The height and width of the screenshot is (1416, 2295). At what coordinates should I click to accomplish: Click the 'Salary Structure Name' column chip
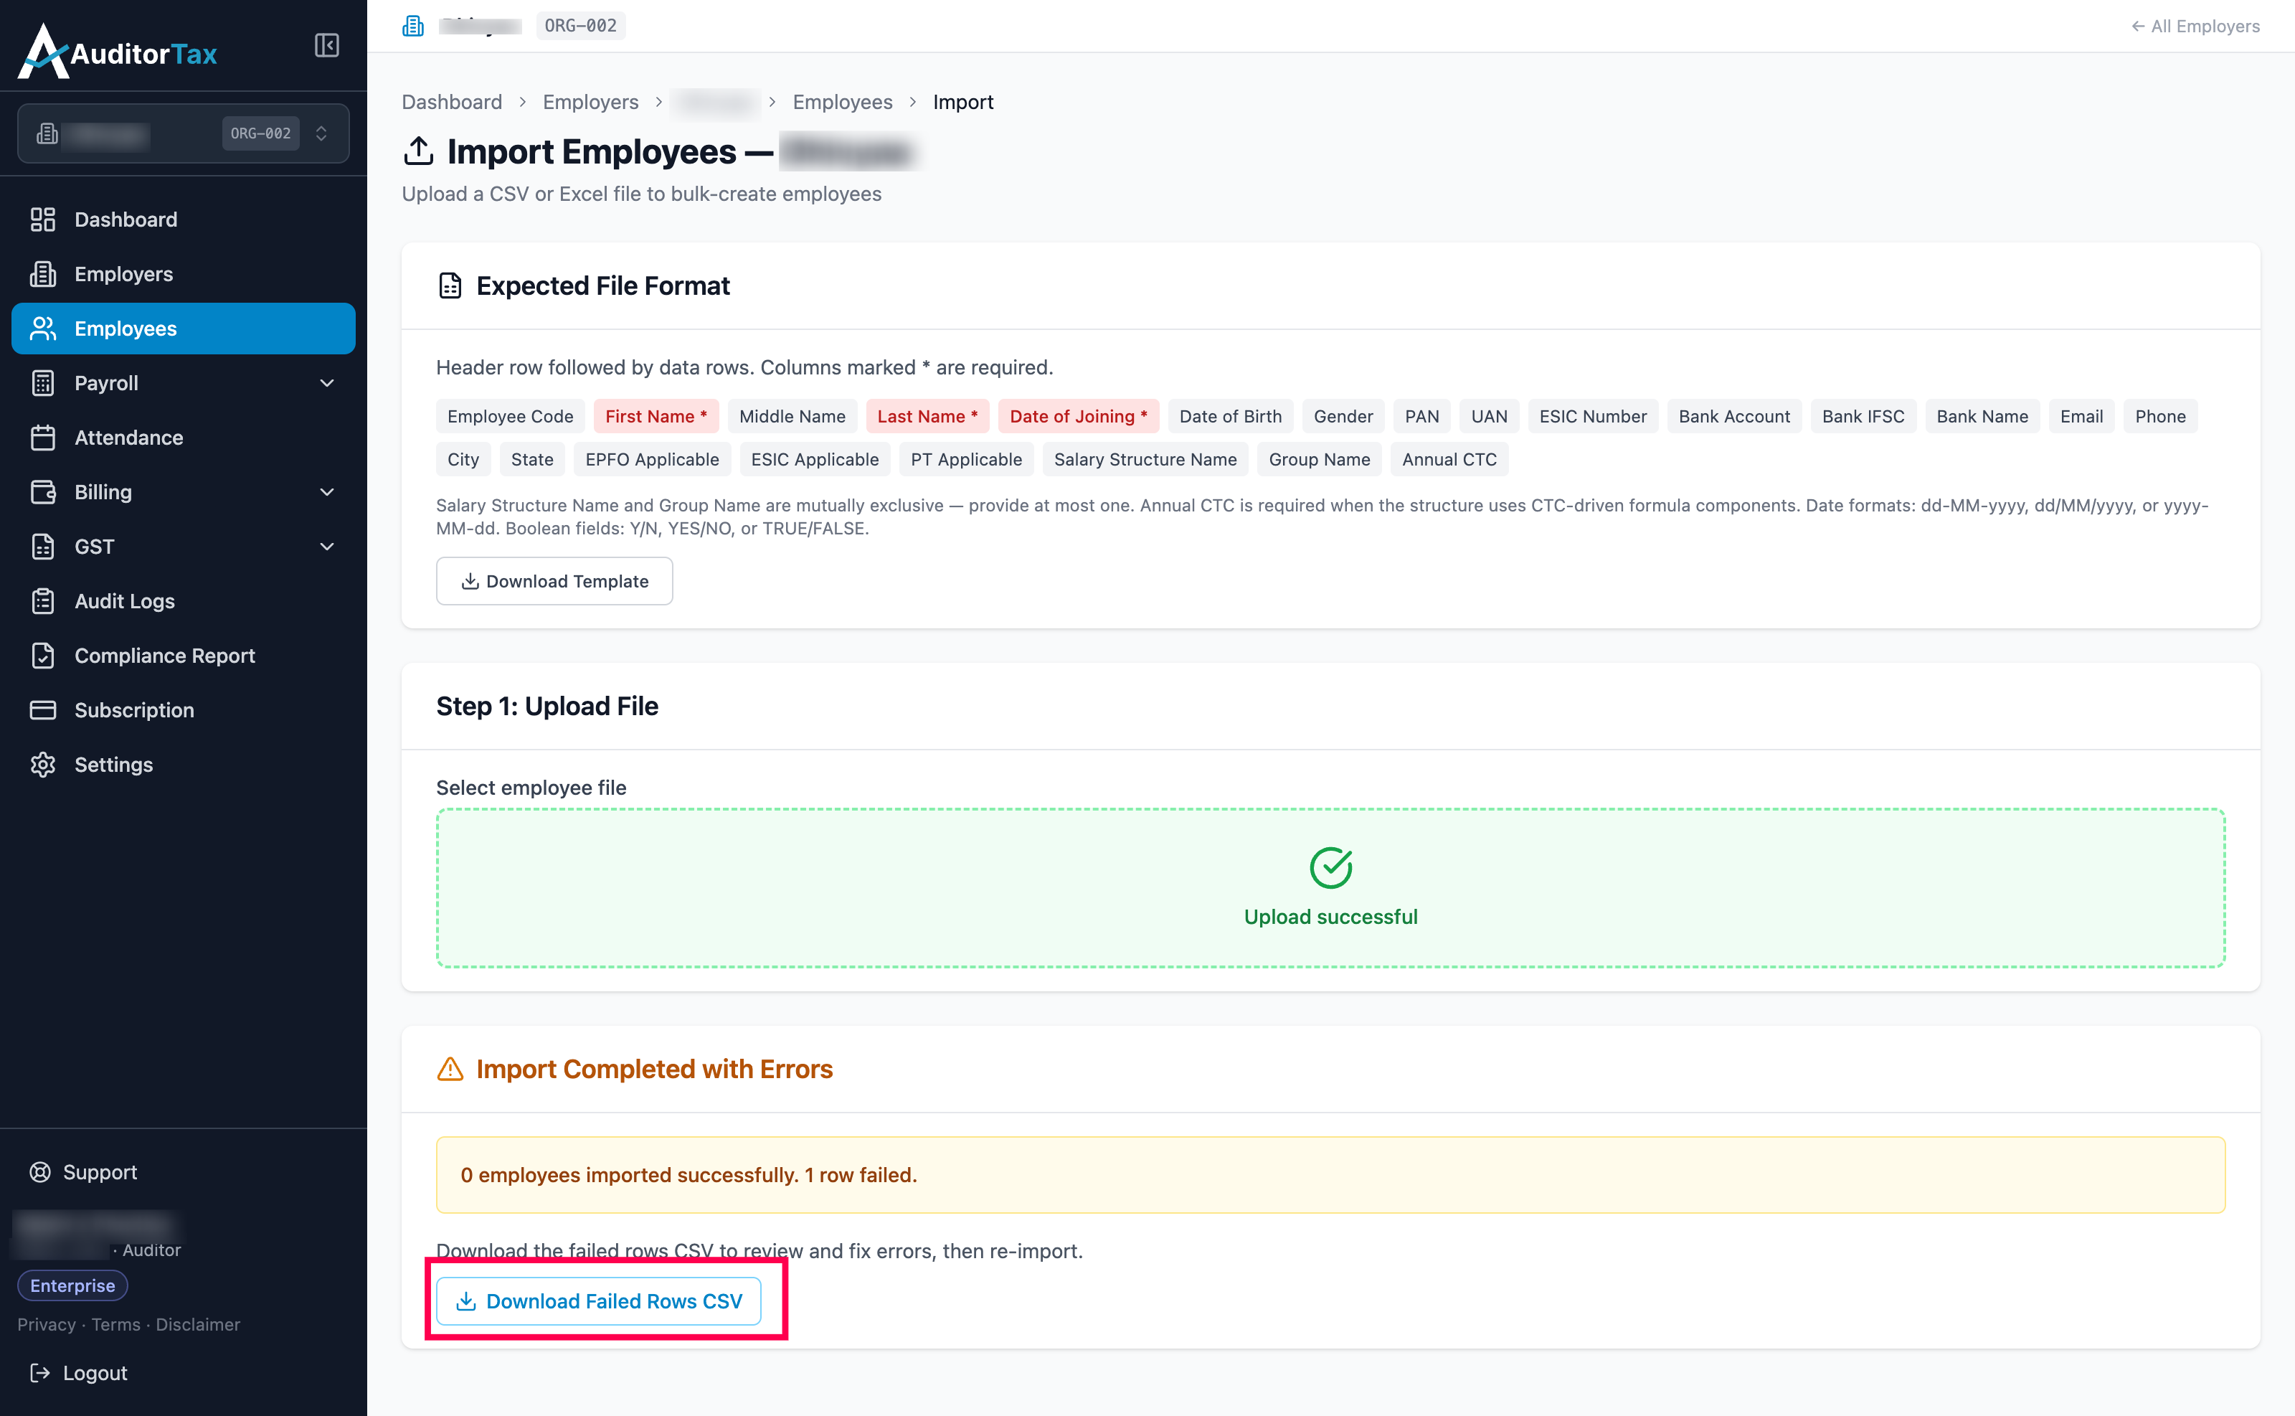[x=1145, y=459]
